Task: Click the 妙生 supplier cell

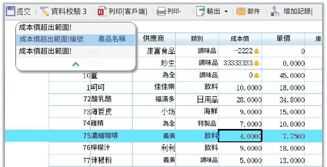Action: coord(154,63)
